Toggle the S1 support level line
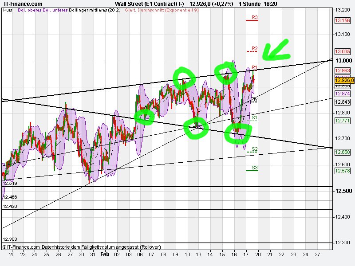This screenshot has width=355, height=266. (x=254, y=118)
